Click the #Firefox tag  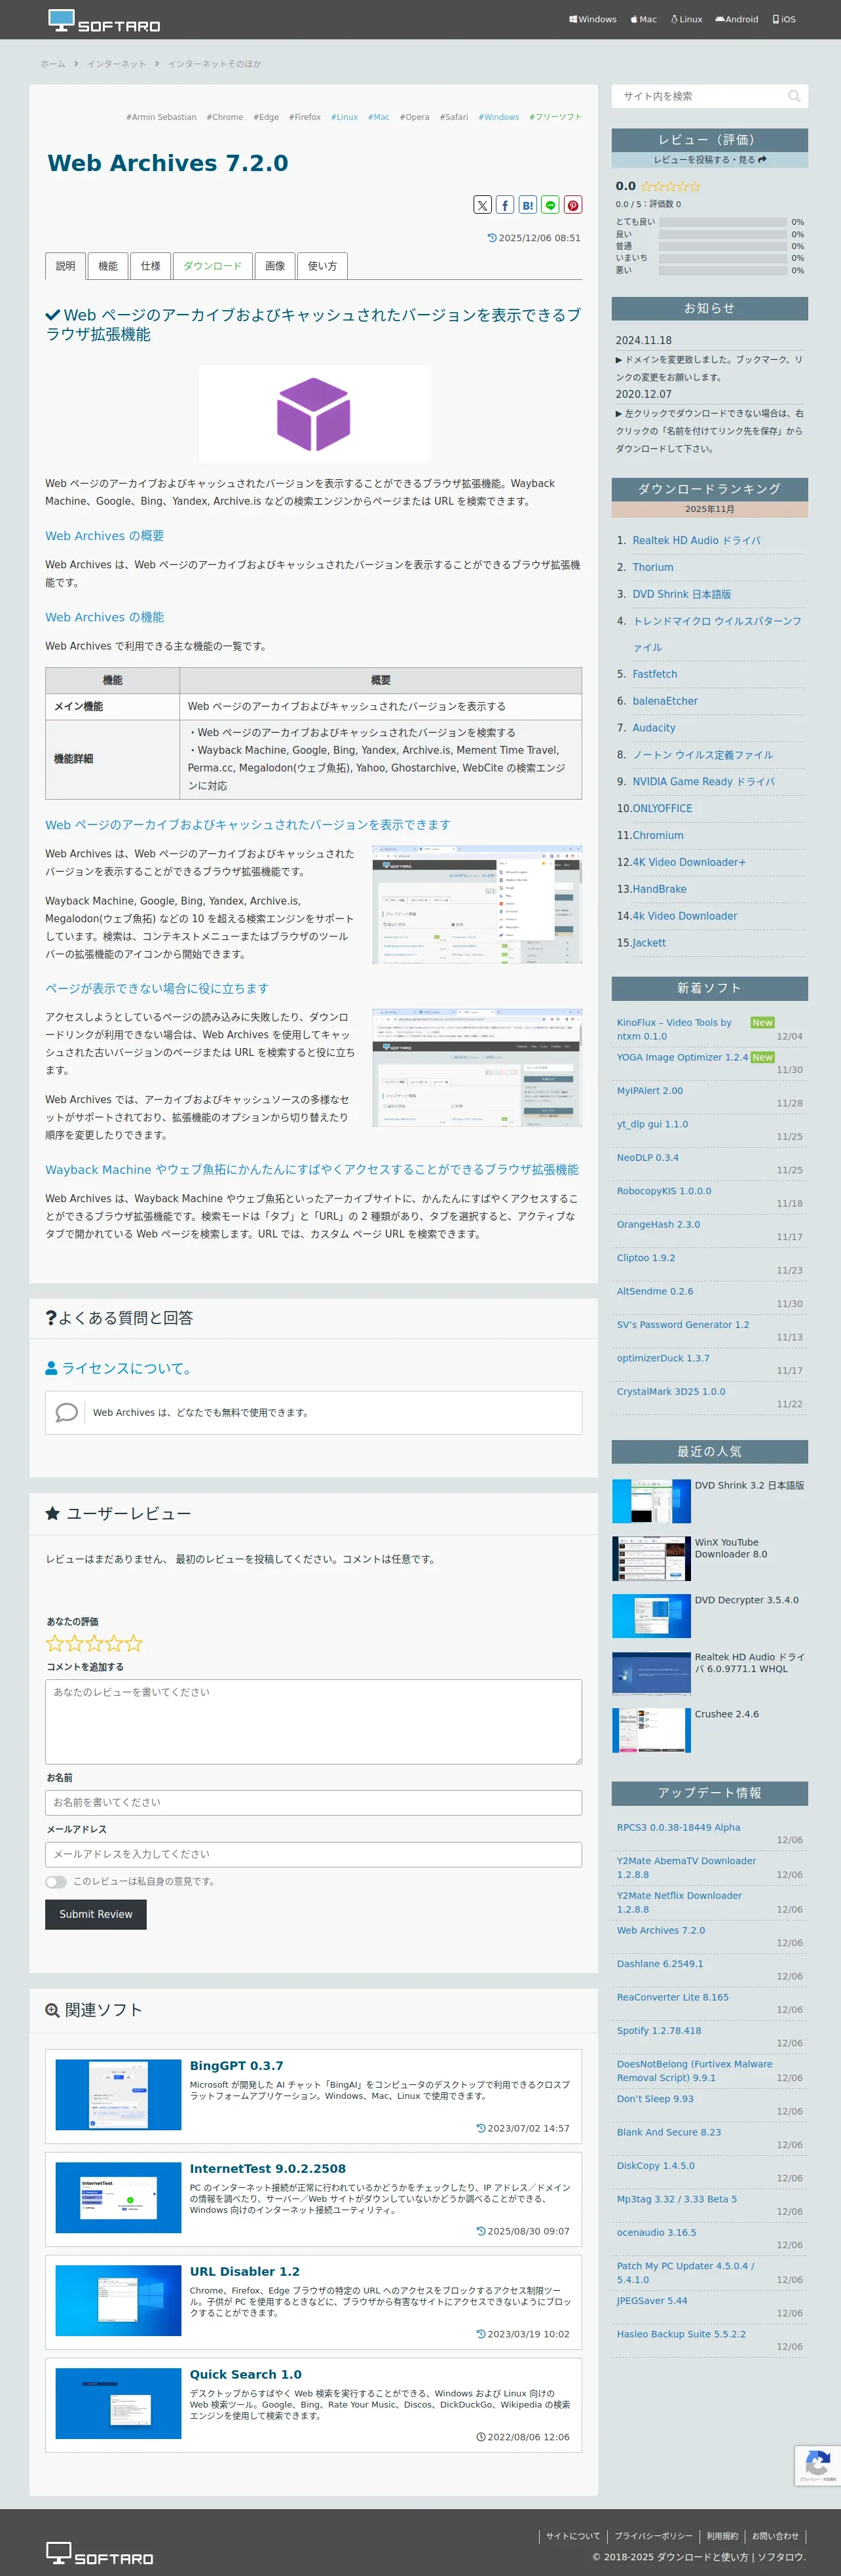[x=305, y=117]
